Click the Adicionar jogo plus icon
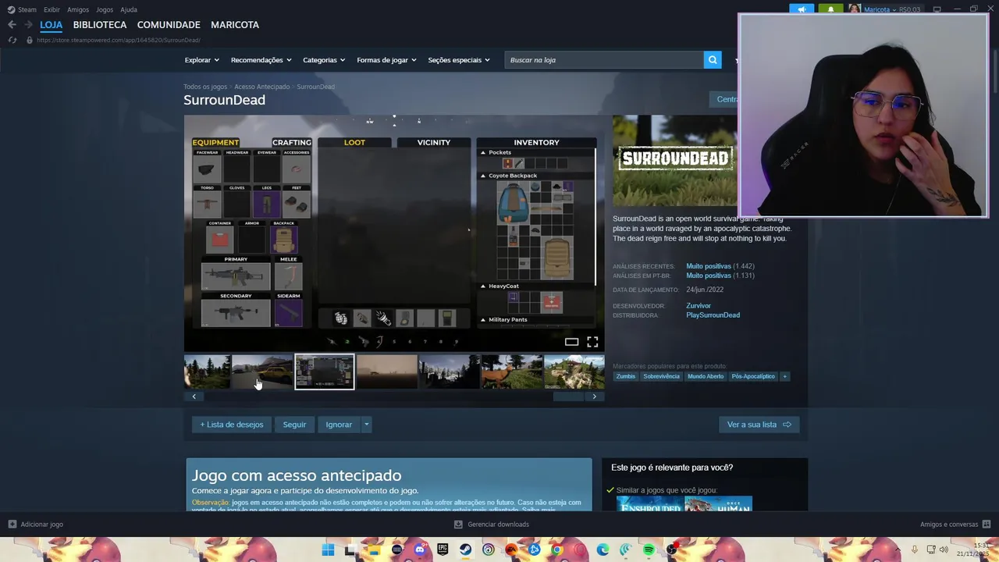Image resolution: width=999 pixels, height=562 pixels. click(x=12, y=525)
